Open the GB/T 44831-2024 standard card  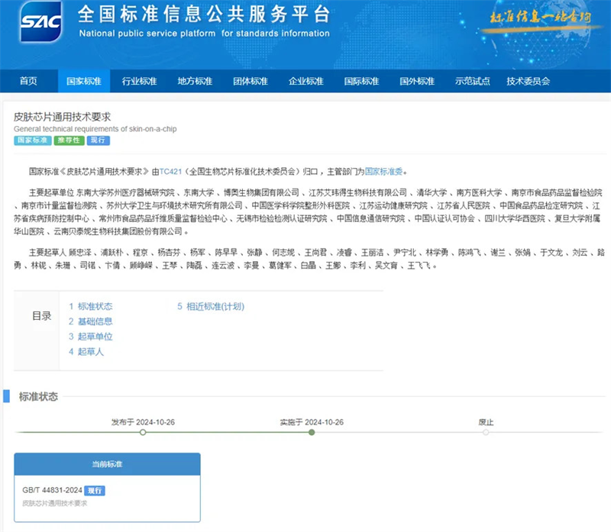click(107, 490)
